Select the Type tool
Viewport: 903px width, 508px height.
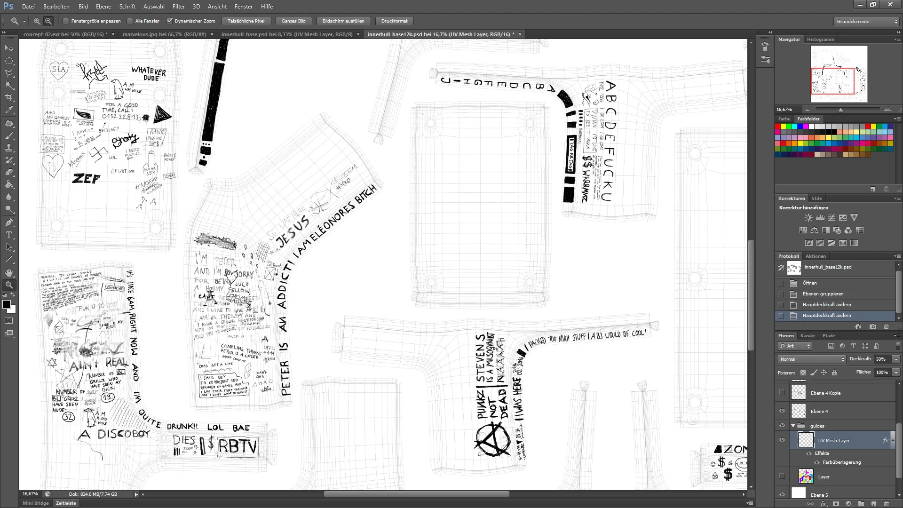[x=9, y=235]
